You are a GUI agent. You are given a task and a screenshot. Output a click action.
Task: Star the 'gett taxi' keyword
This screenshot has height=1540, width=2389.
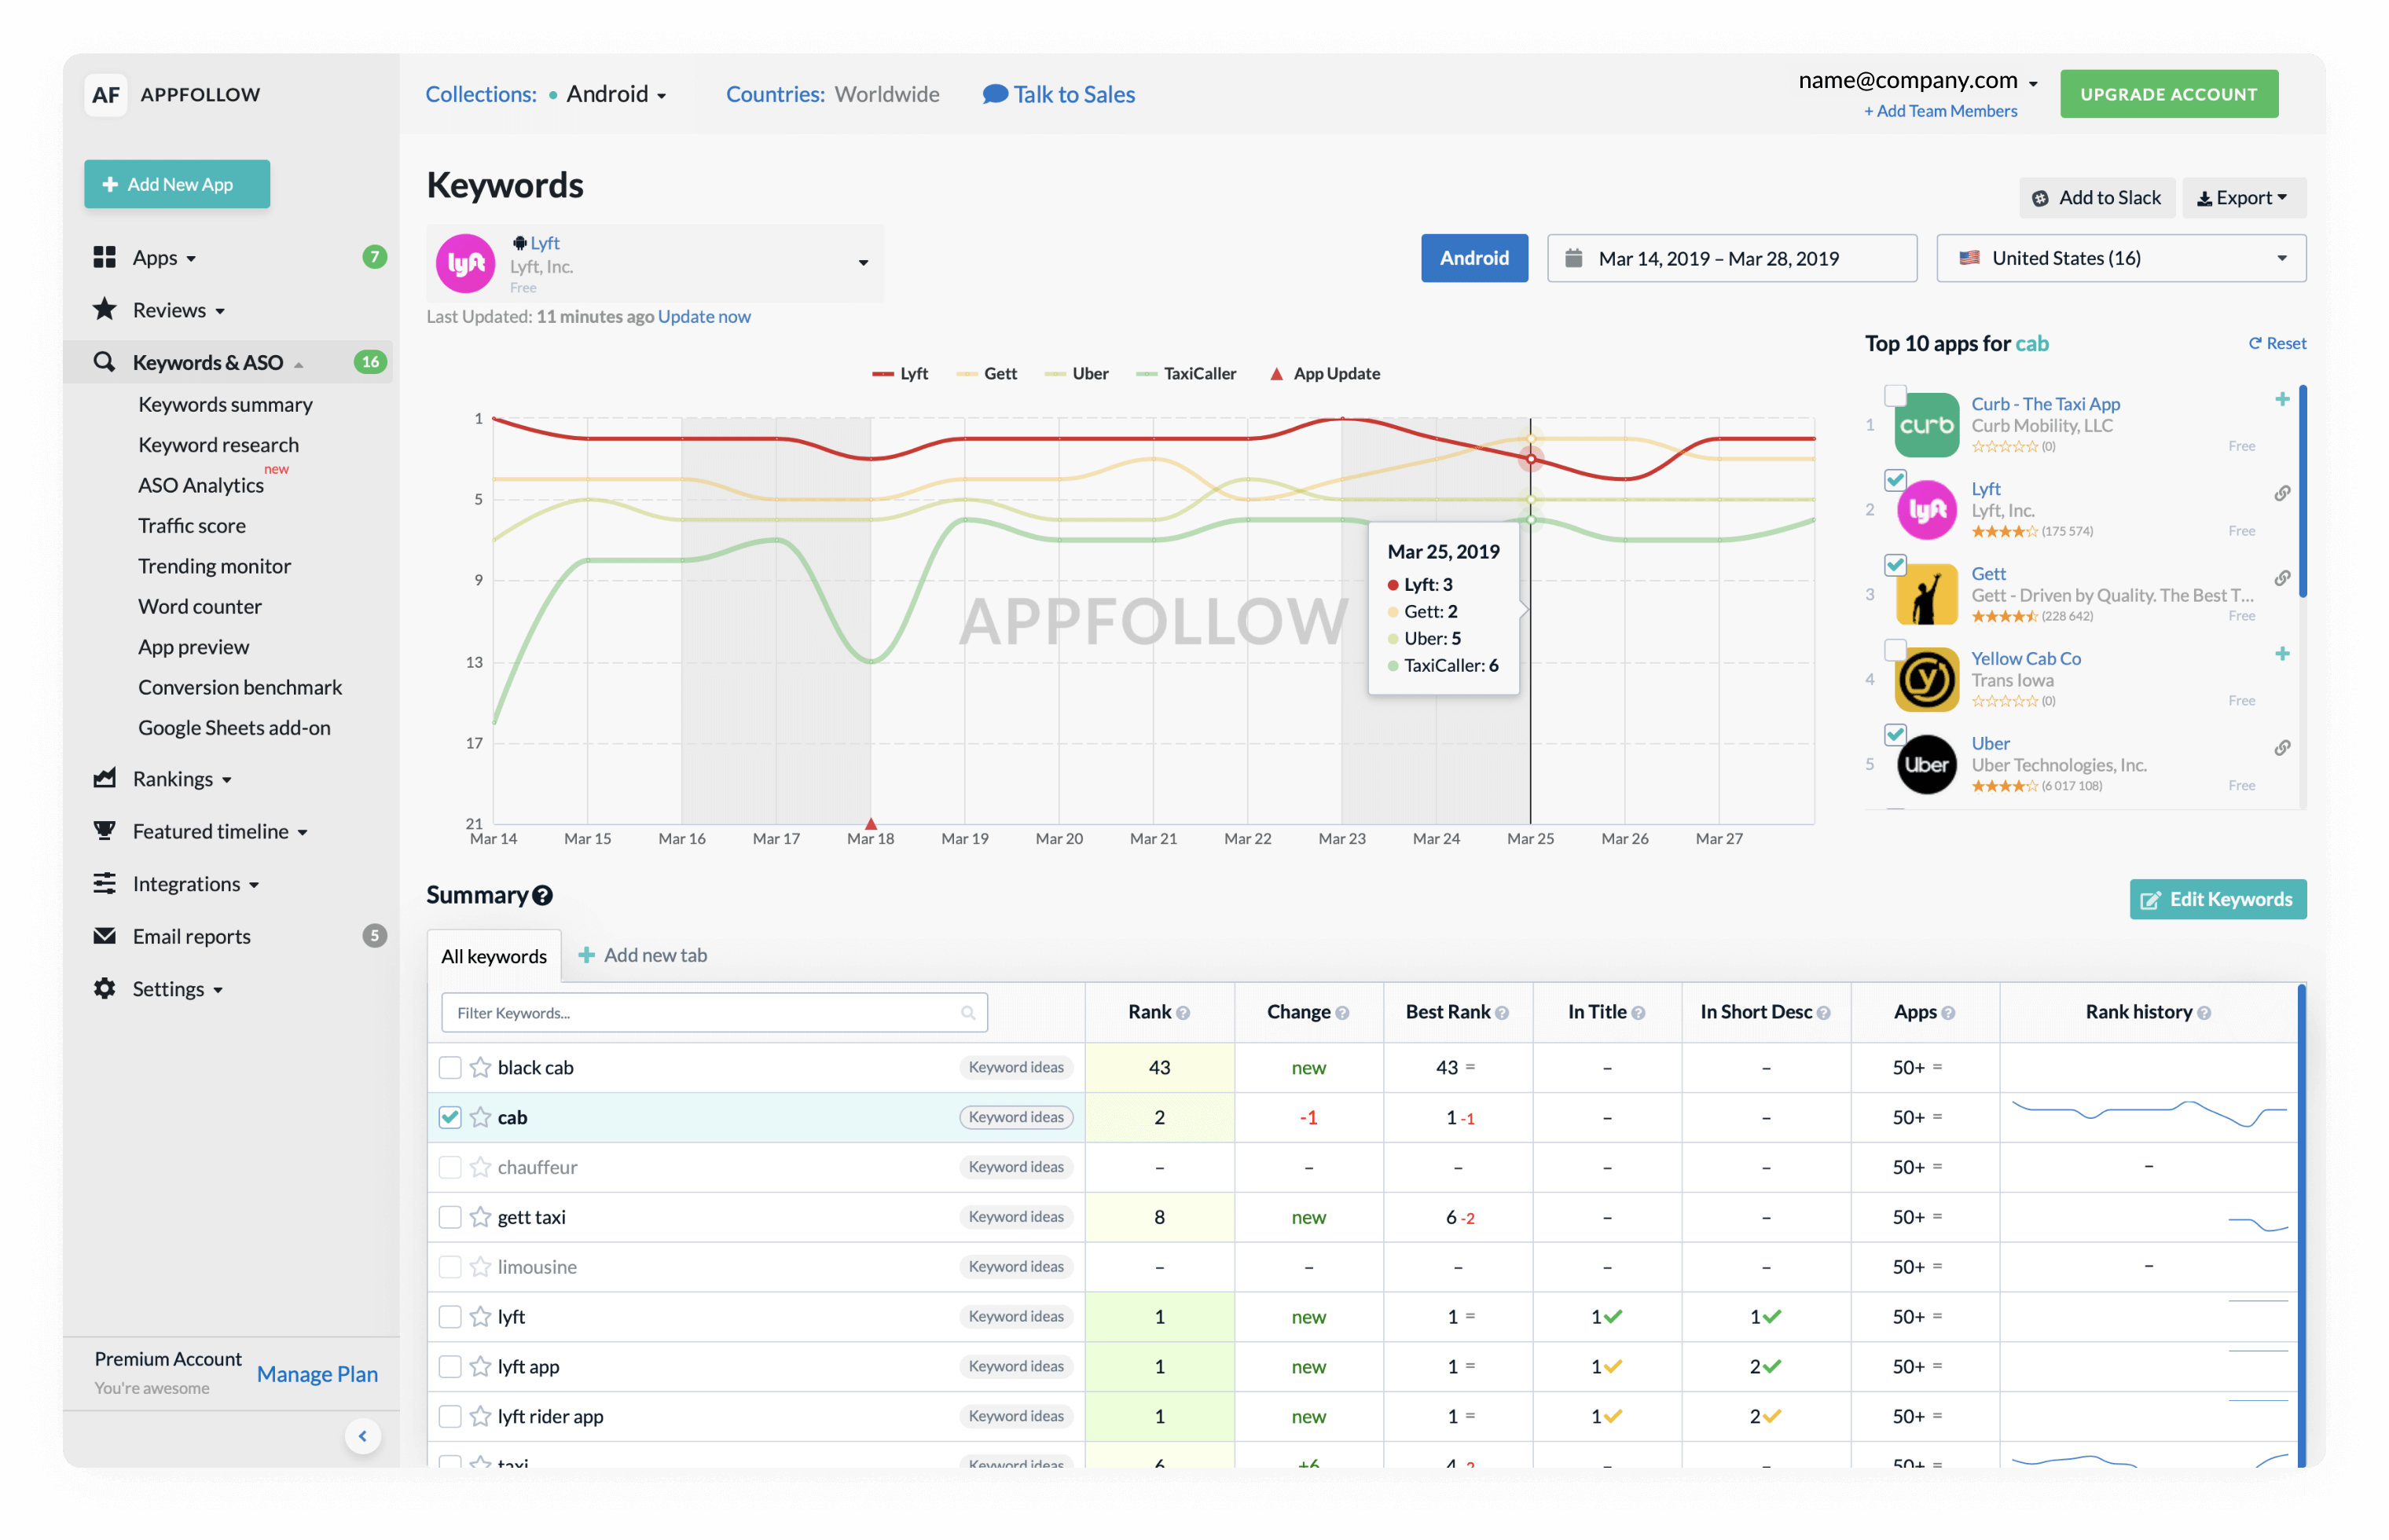(480, 1217)
